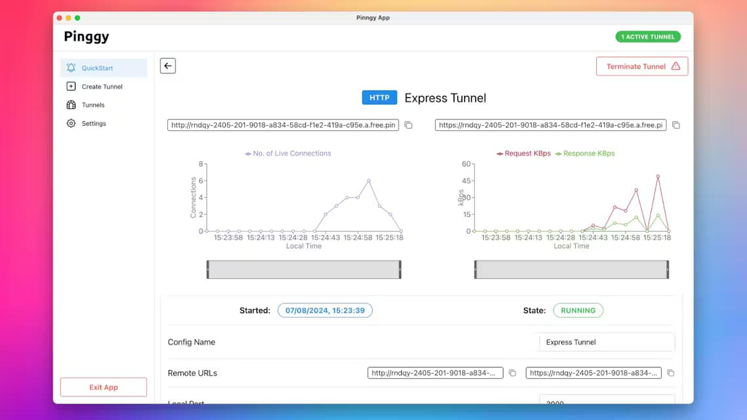747x420 pixels.
Task: Toggle the Request KBps legend series
Action: [x=523, y=154]
